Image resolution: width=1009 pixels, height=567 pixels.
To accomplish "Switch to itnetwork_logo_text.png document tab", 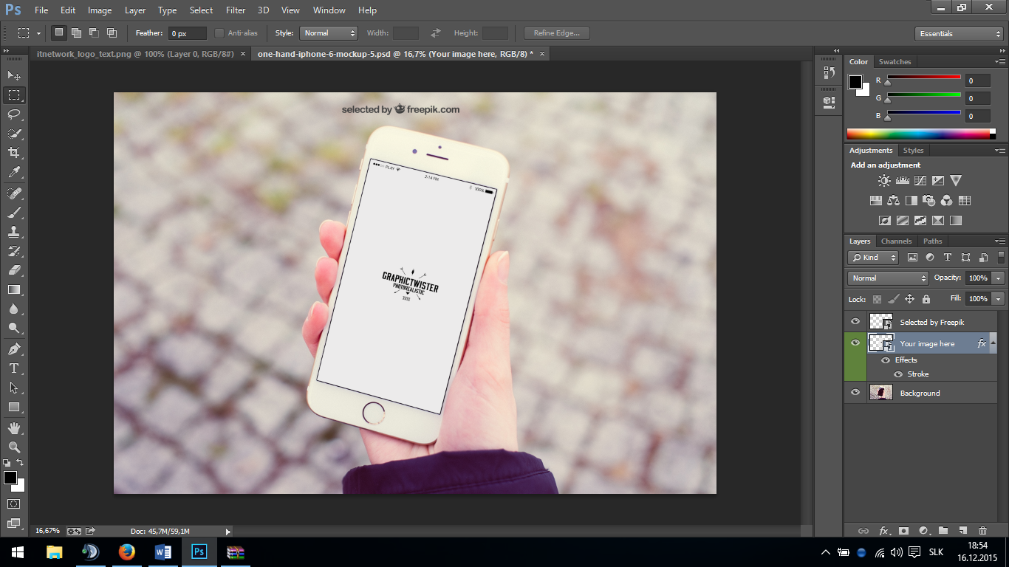I will coord(137,54).
